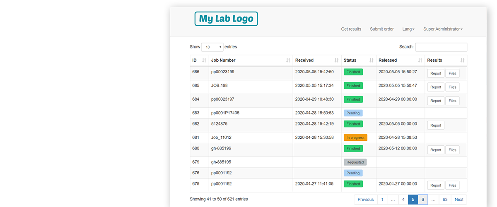Go to pagination page 63
The image size is (497, 207).
[x=445, y=200]
